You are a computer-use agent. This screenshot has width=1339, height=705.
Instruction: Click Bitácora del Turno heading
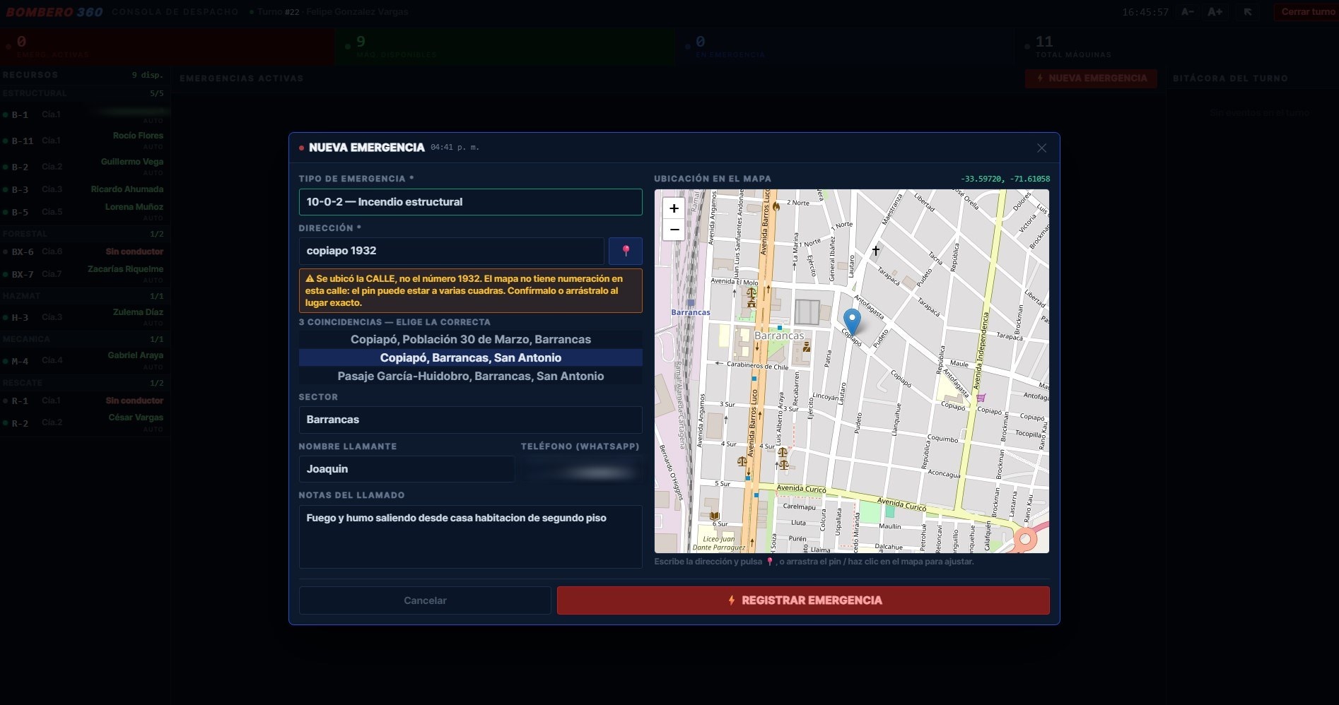(x=1230, y=78)
